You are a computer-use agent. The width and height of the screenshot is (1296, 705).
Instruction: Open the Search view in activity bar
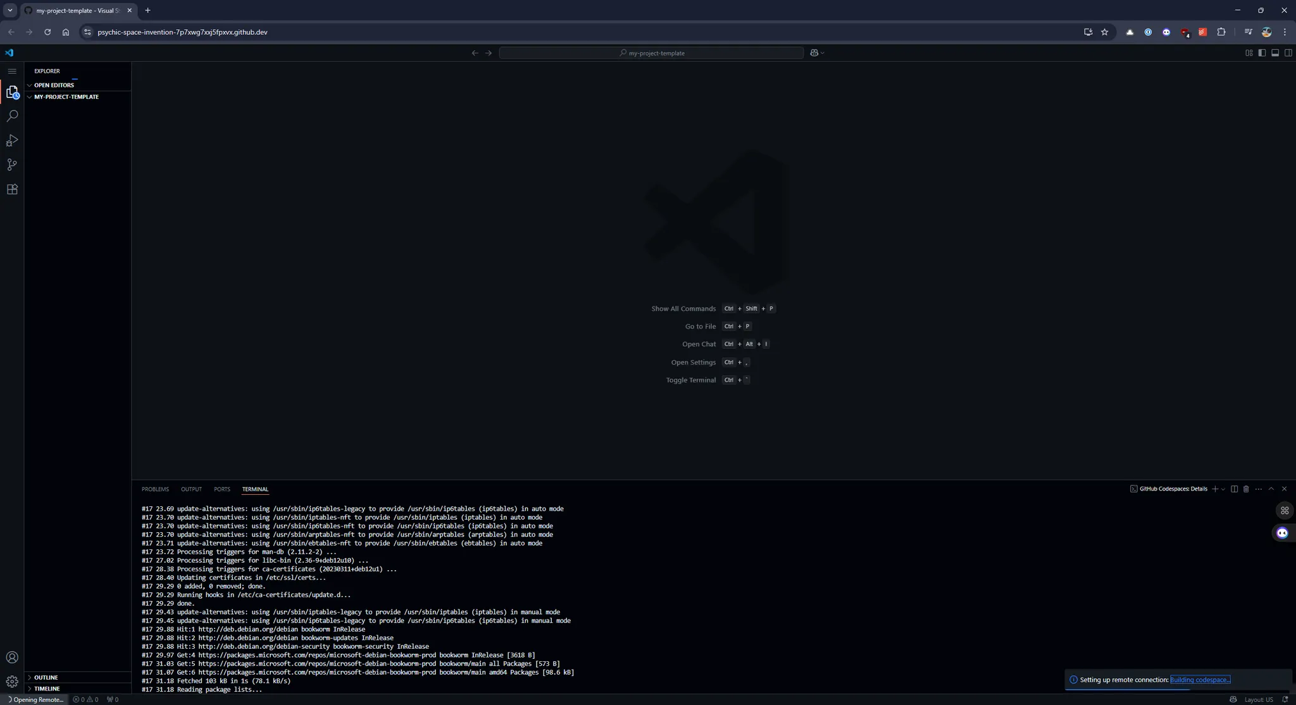[x=12, y=116]
